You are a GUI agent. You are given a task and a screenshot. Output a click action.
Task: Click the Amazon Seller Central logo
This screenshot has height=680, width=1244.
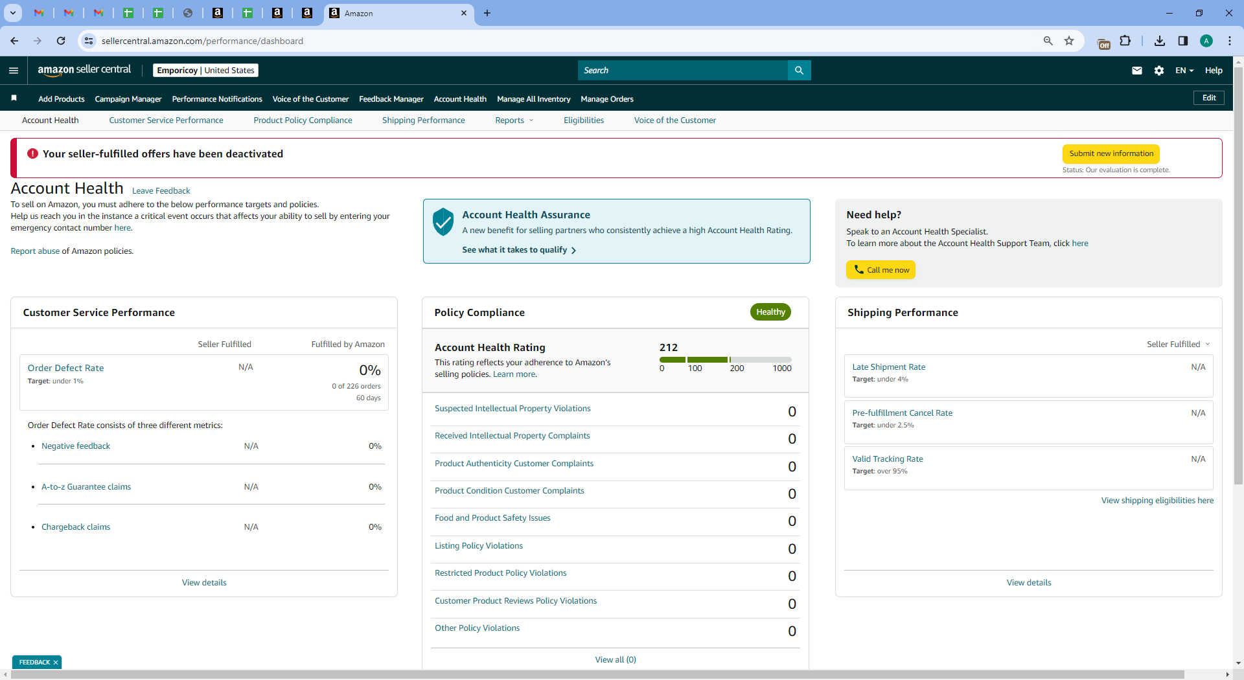pos(84,70)
